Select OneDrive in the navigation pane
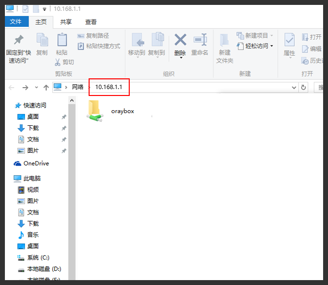 pyautogui.click(x=31, y=164)
